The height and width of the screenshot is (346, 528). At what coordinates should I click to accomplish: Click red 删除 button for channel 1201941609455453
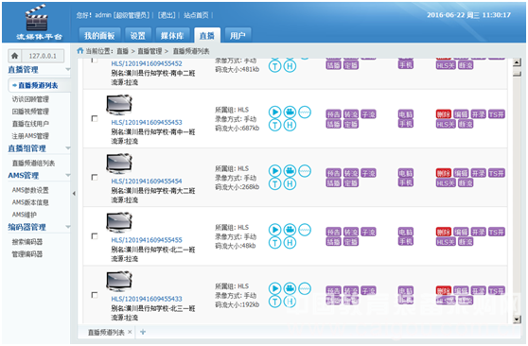point(444,114)
